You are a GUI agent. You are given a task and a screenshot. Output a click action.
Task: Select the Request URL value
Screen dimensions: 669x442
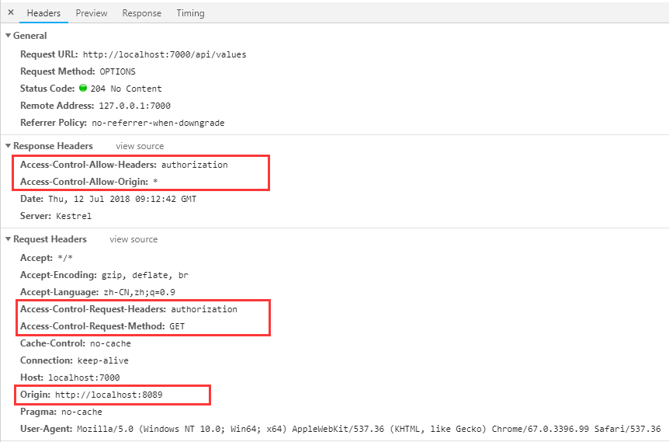165,54
